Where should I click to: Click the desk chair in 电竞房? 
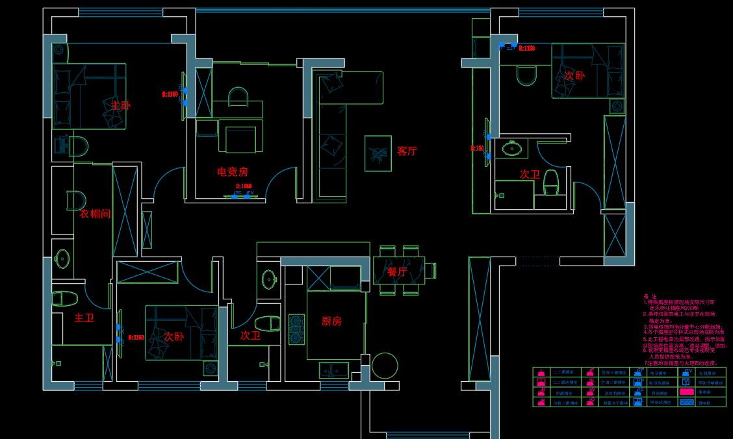pyautogui.click(x=238, y=97)
